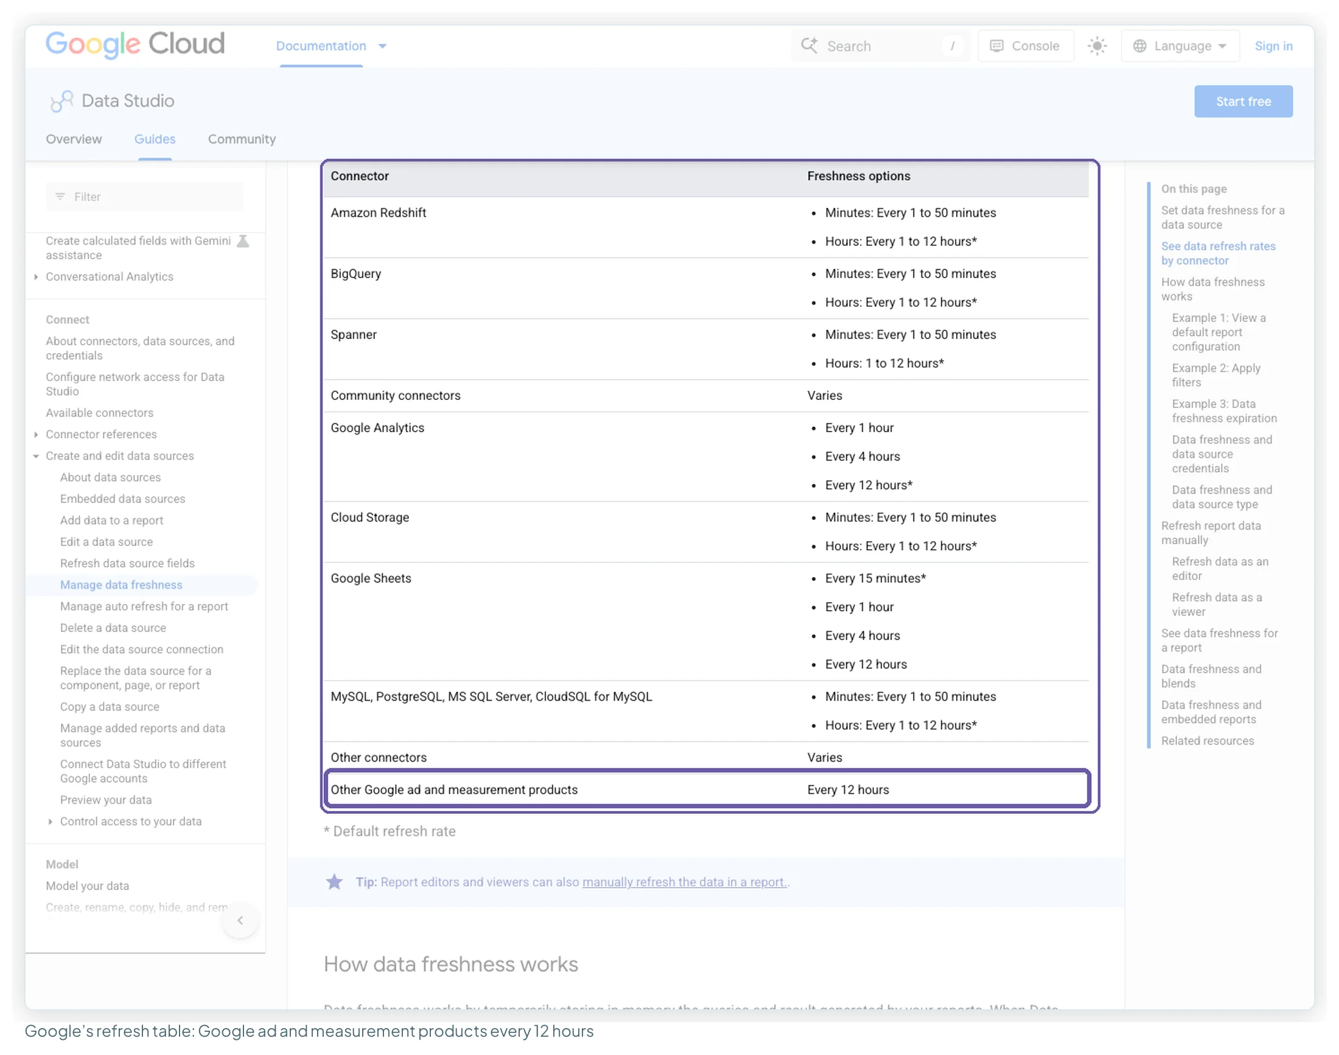Click the filter icon in sidebar filter

point(60,197)
